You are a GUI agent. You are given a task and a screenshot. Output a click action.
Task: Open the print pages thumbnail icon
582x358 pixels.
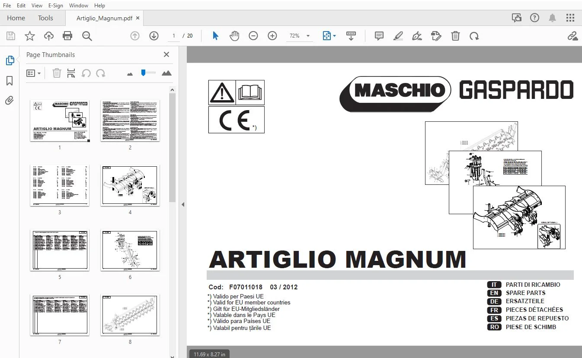tap(71, 73)
